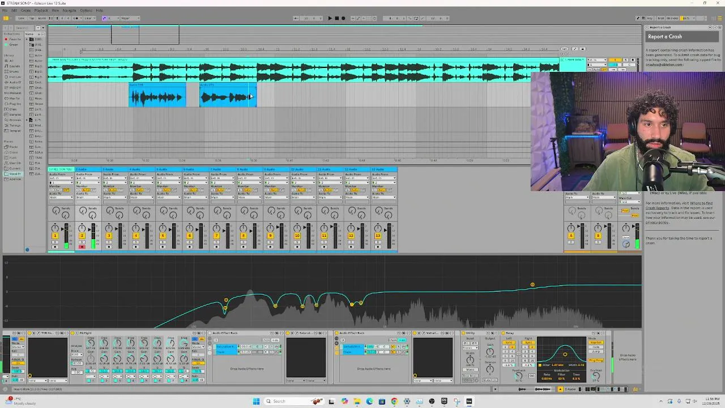The width and height of the screenshot is (725, 408).
Task: Select Green collection label
Action: (12, 44)
